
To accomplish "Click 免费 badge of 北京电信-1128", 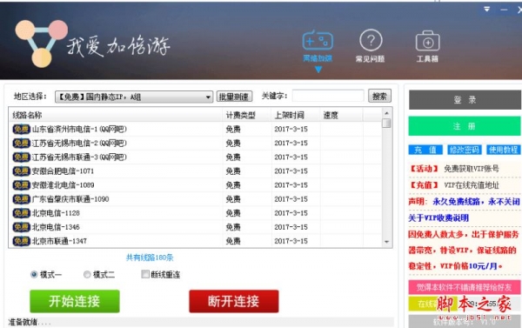I will tap(21, 213).
